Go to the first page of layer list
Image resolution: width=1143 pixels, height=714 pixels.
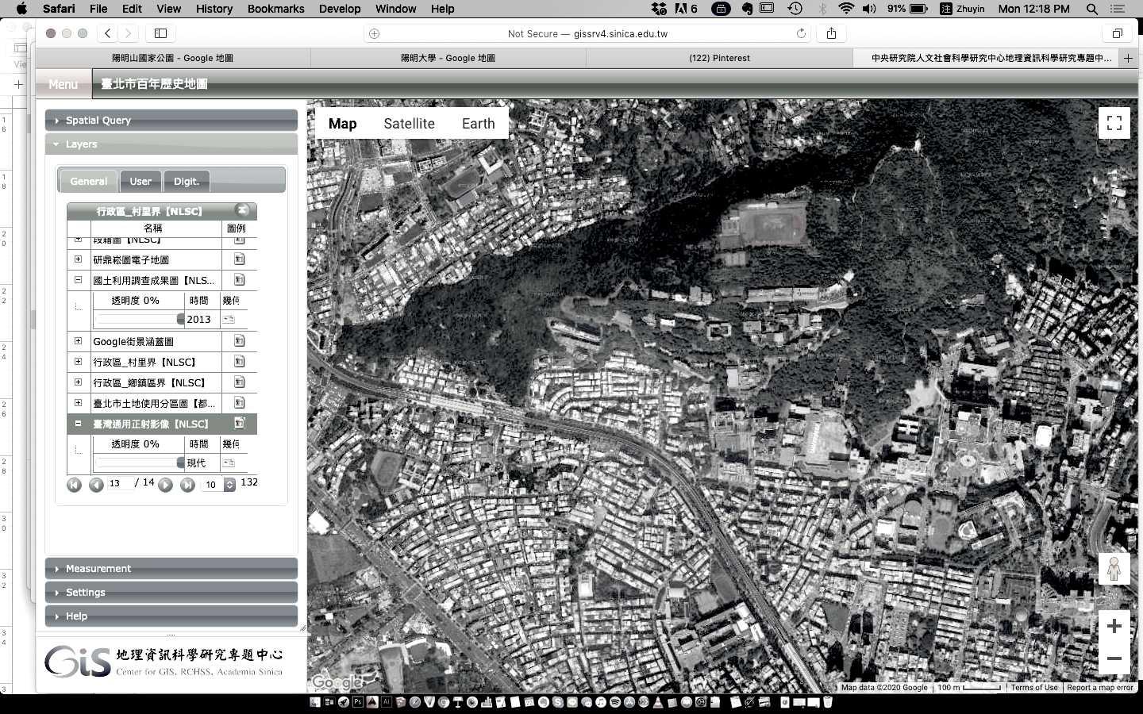(x=74, y=485)
